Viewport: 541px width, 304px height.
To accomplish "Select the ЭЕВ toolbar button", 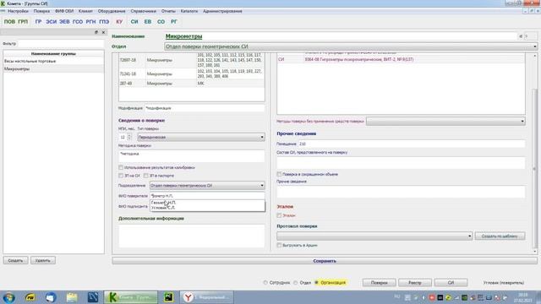I will pyautogui.click(x=64, y=21).
